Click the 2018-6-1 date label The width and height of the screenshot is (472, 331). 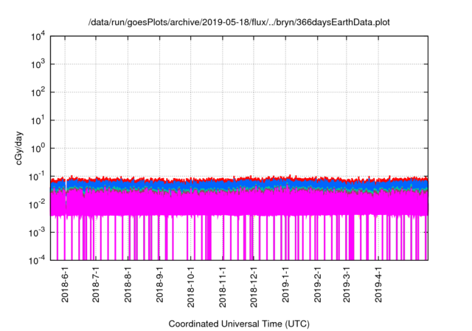pos(65,284)
